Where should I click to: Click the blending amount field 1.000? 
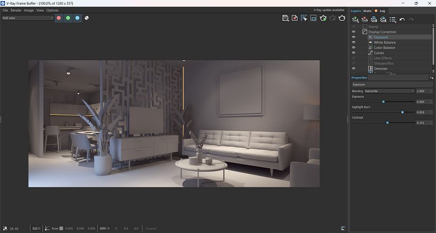click(x=424, y=91)
